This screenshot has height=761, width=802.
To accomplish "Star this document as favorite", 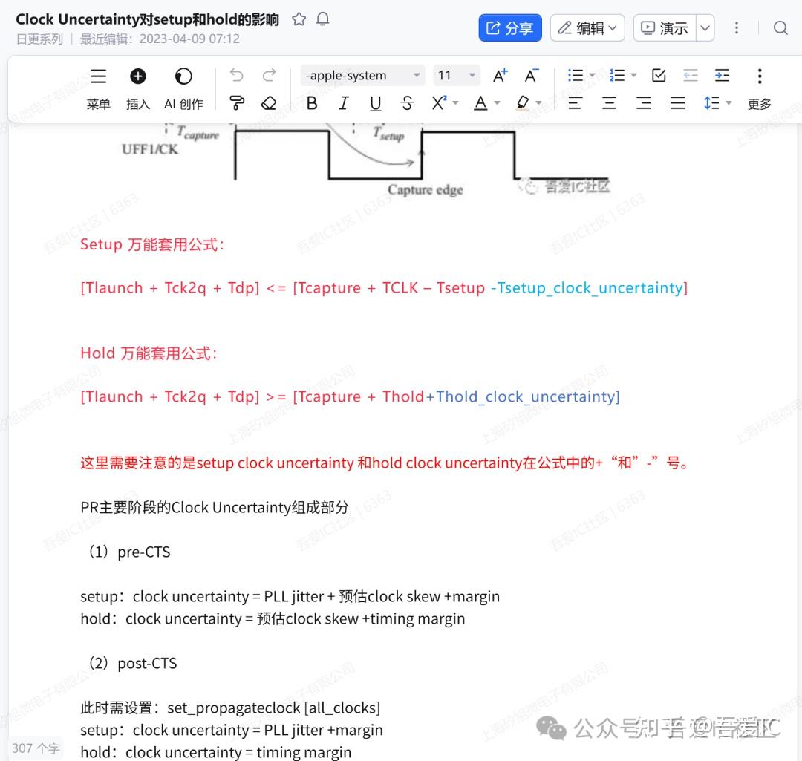I will point(299,19).
